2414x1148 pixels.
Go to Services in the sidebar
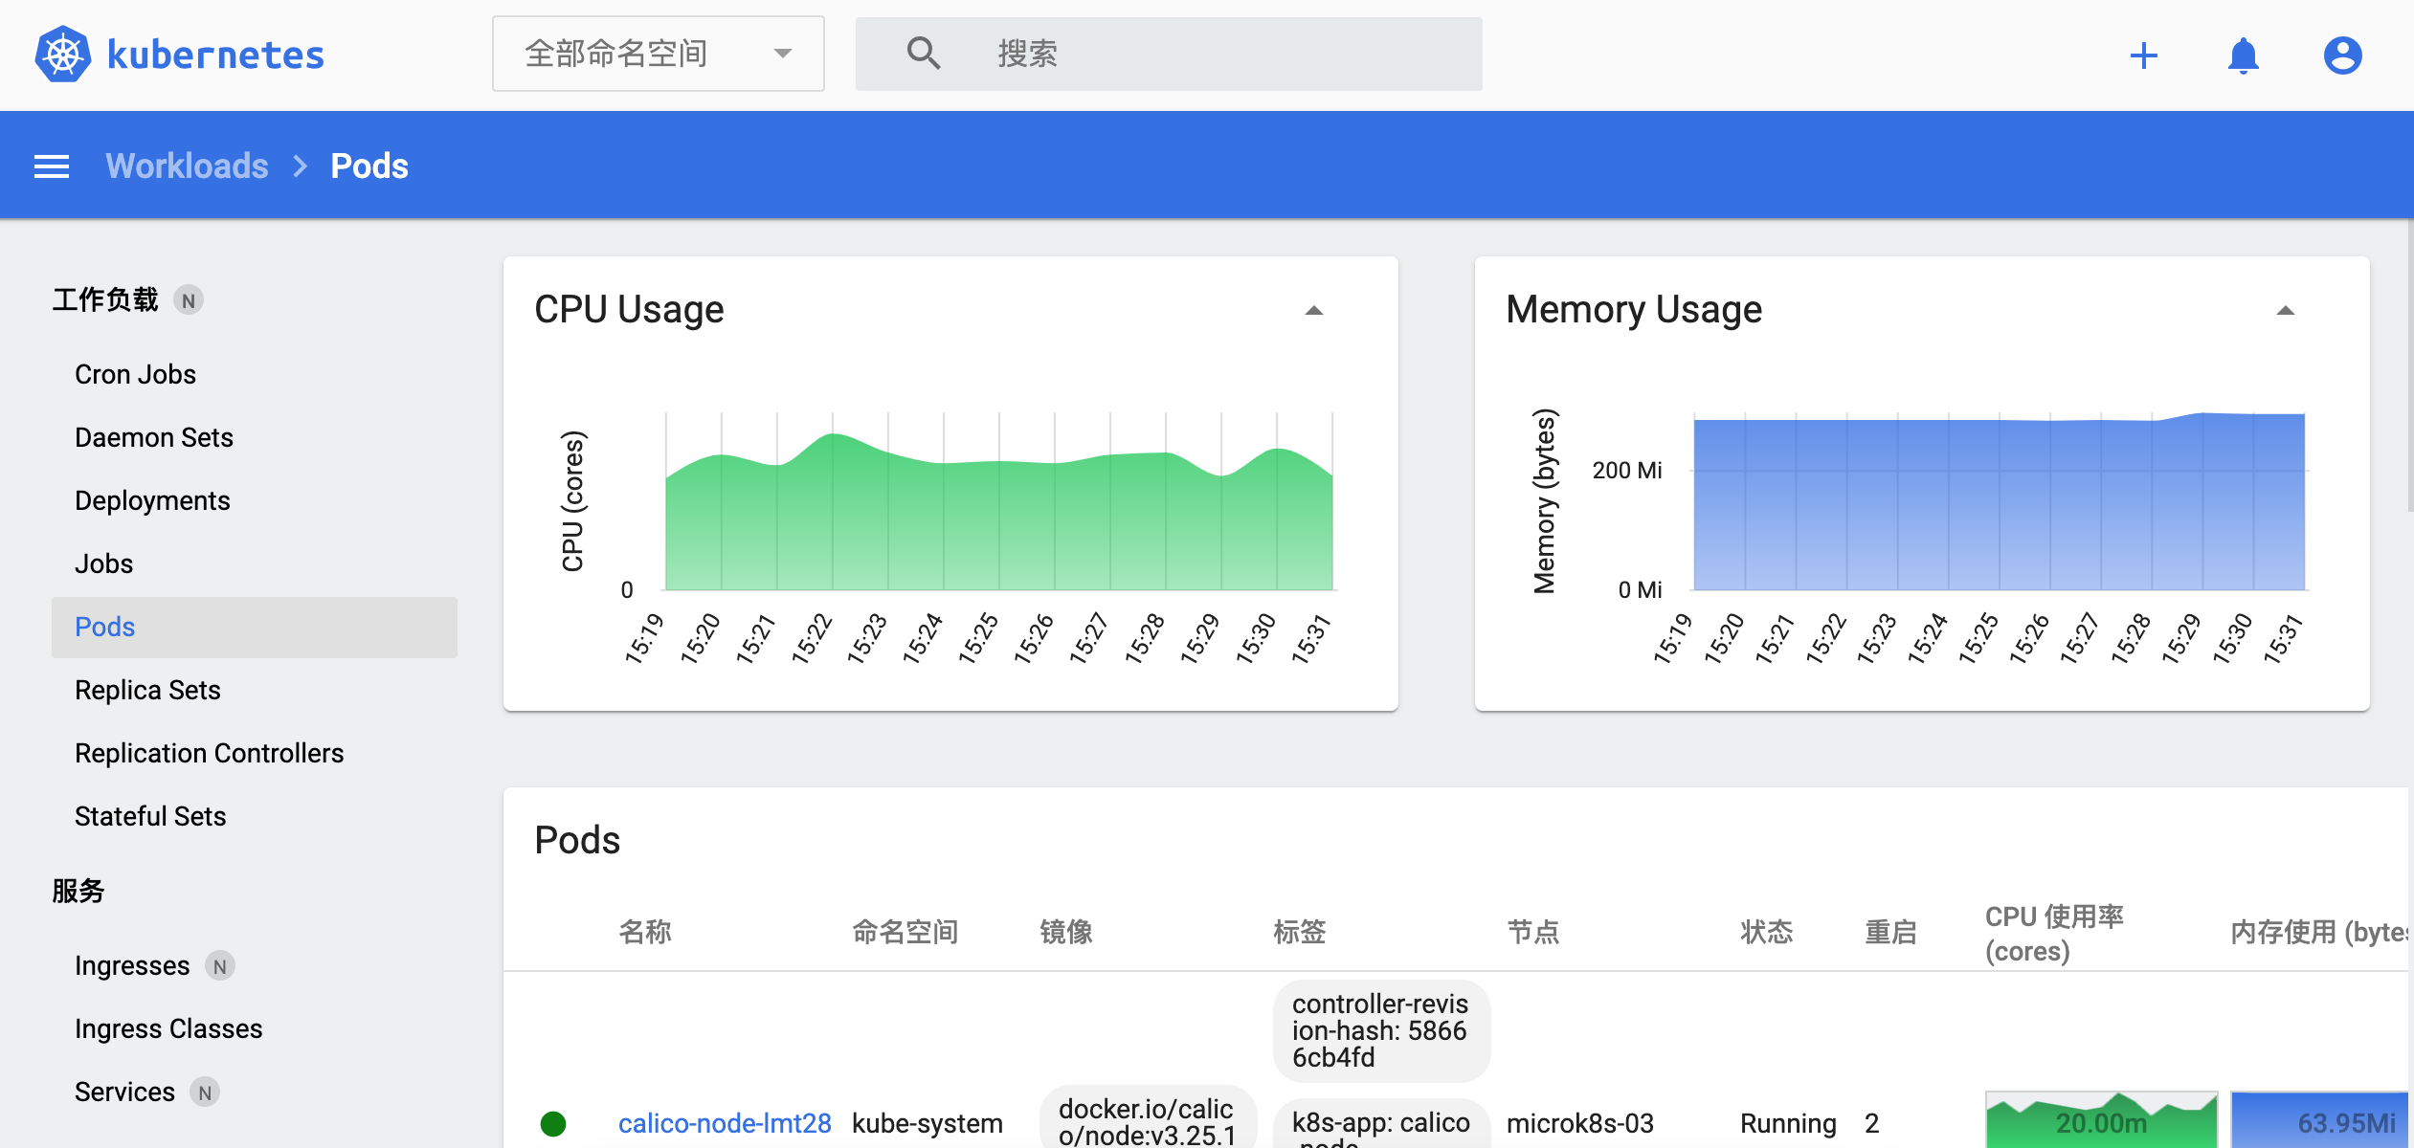(124, 1092)
